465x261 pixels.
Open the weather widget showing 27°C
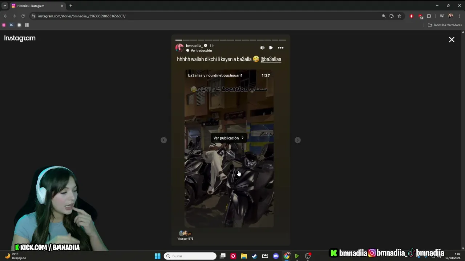(x=15, y=256)
